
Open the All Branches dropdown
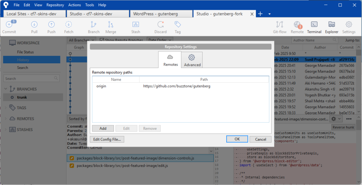(81, 40)
